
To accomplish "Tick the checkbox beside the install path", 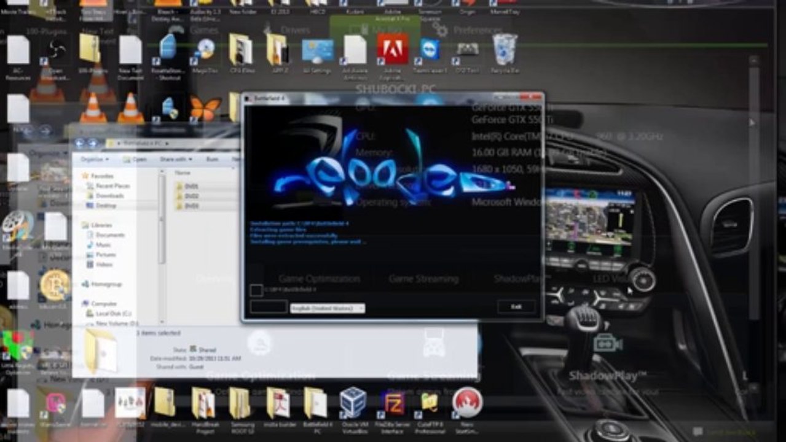I will click(x=256, y=290).
